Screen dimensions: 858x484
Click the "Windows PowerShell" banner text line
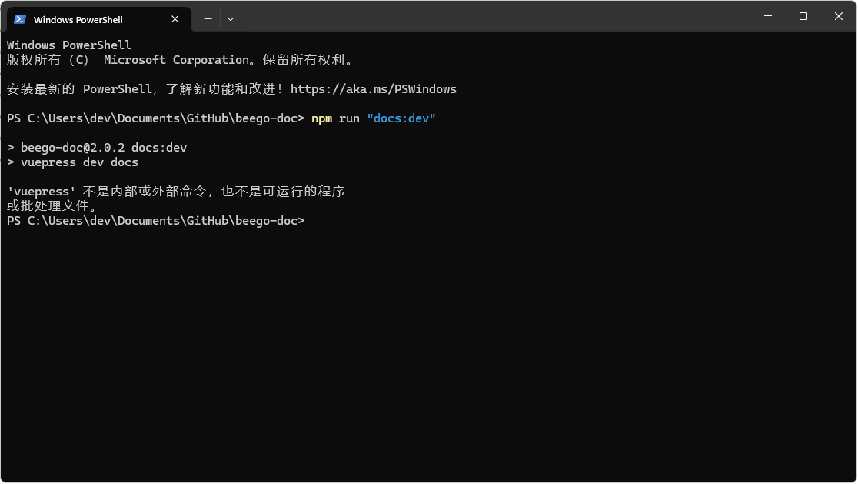point(69,45)
